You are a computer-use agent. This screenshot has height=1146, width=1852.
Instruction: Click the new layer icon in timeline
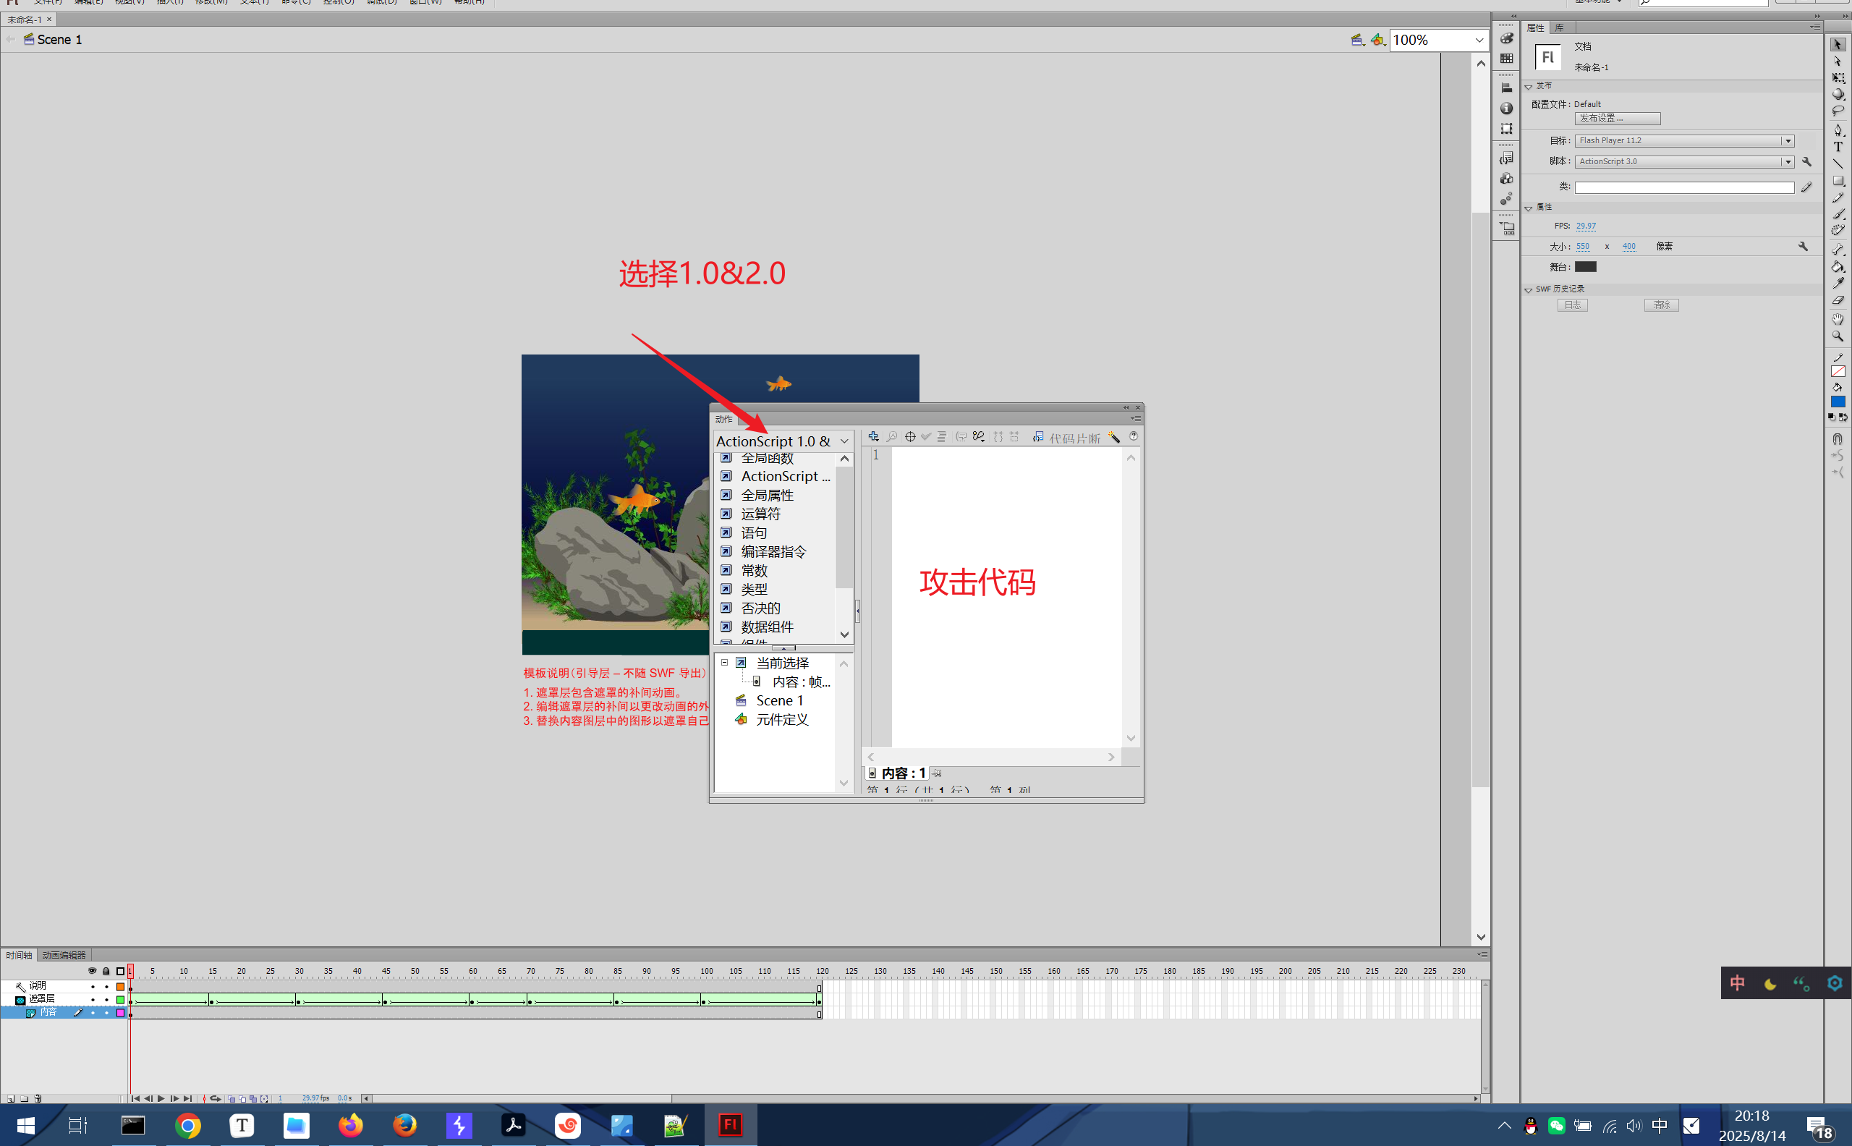coord(11,1098)
